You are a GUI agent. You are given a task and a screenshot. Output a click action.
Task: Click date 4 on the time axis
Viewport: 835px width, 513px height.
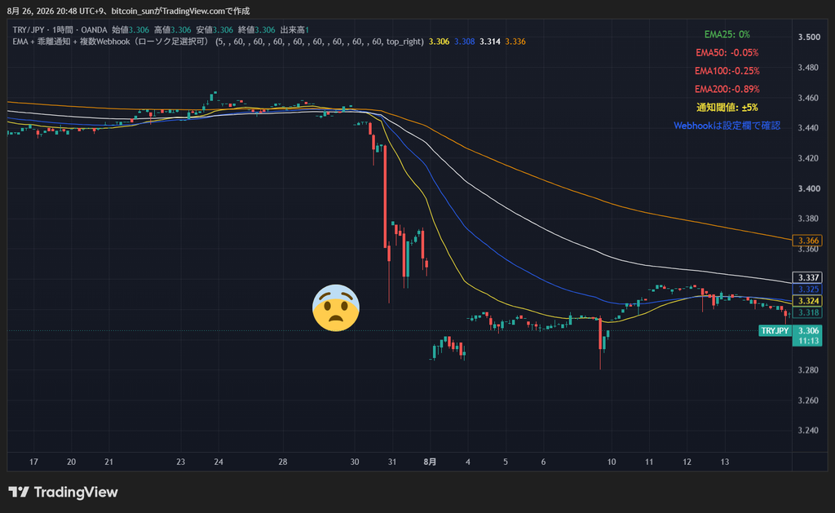(x=467, y=462)
